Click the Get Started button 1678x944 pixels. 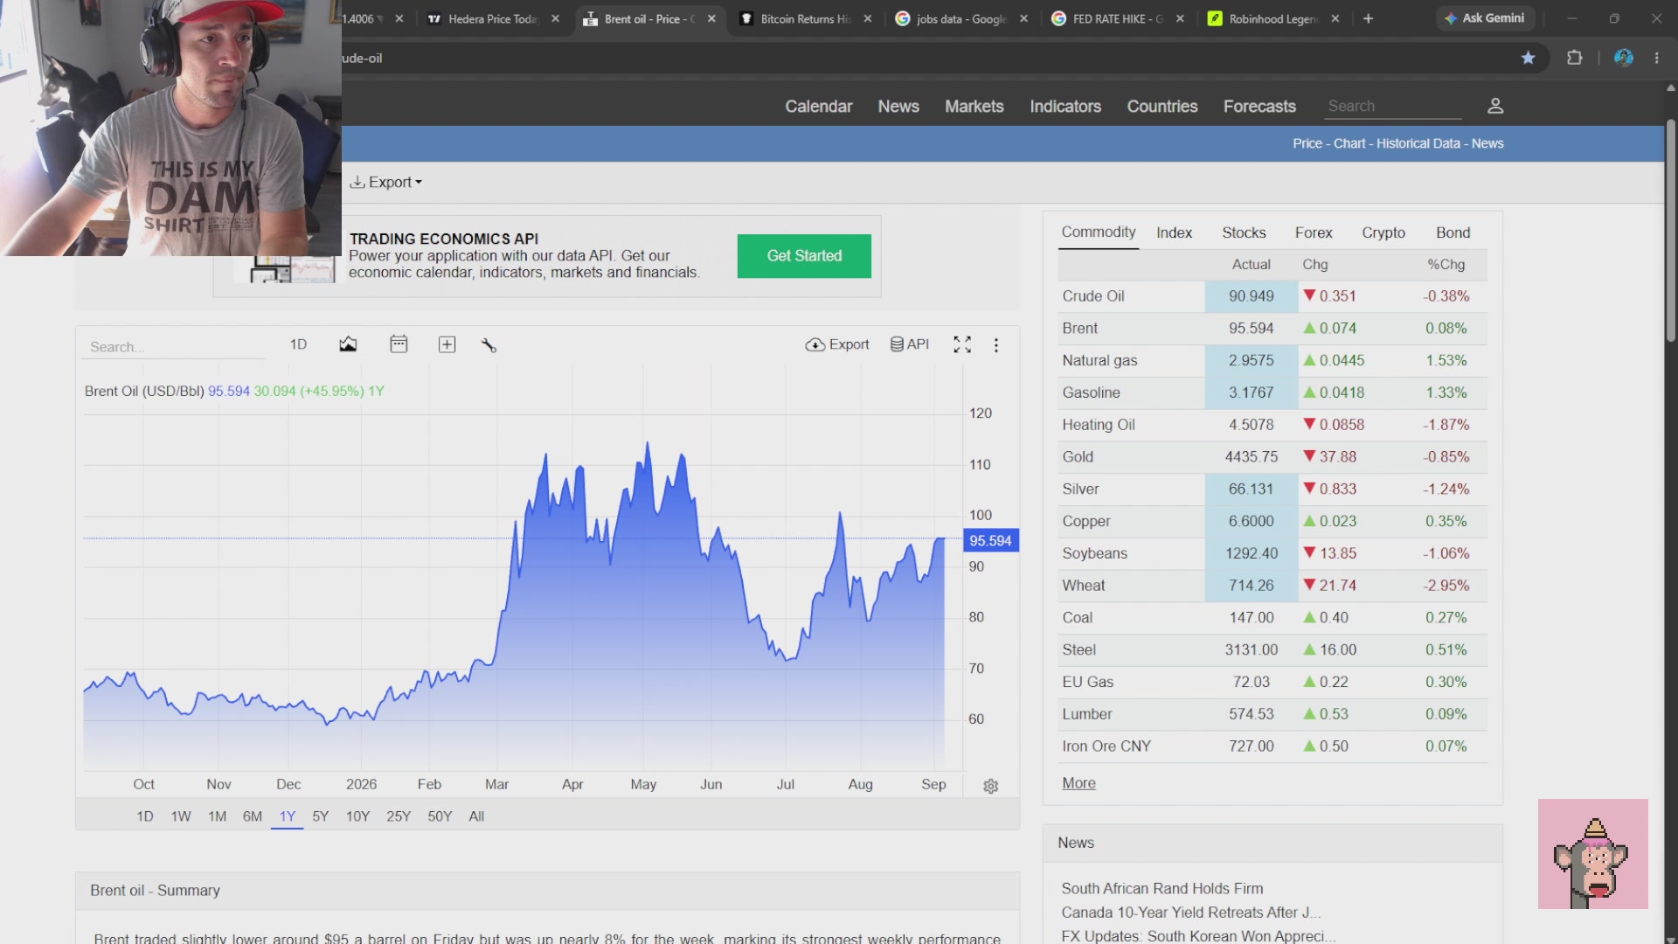[804, 256]
